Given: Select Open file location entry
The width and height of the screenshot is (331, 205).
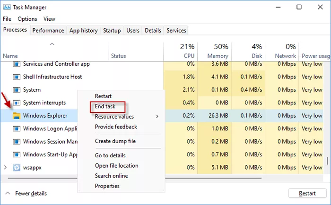Looking at the screenshot, I should [116, 166].
